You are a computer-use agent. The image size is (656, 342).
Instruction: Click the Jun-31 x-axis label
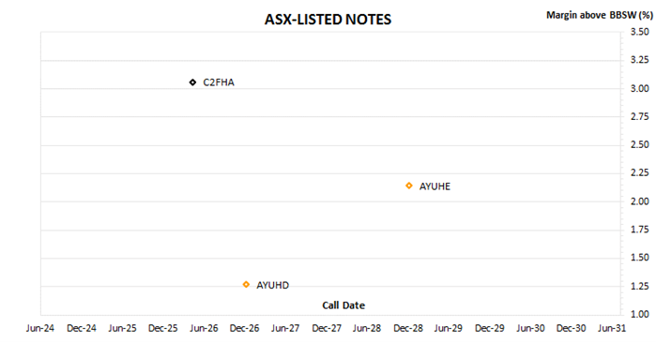[x=612, y=328]
